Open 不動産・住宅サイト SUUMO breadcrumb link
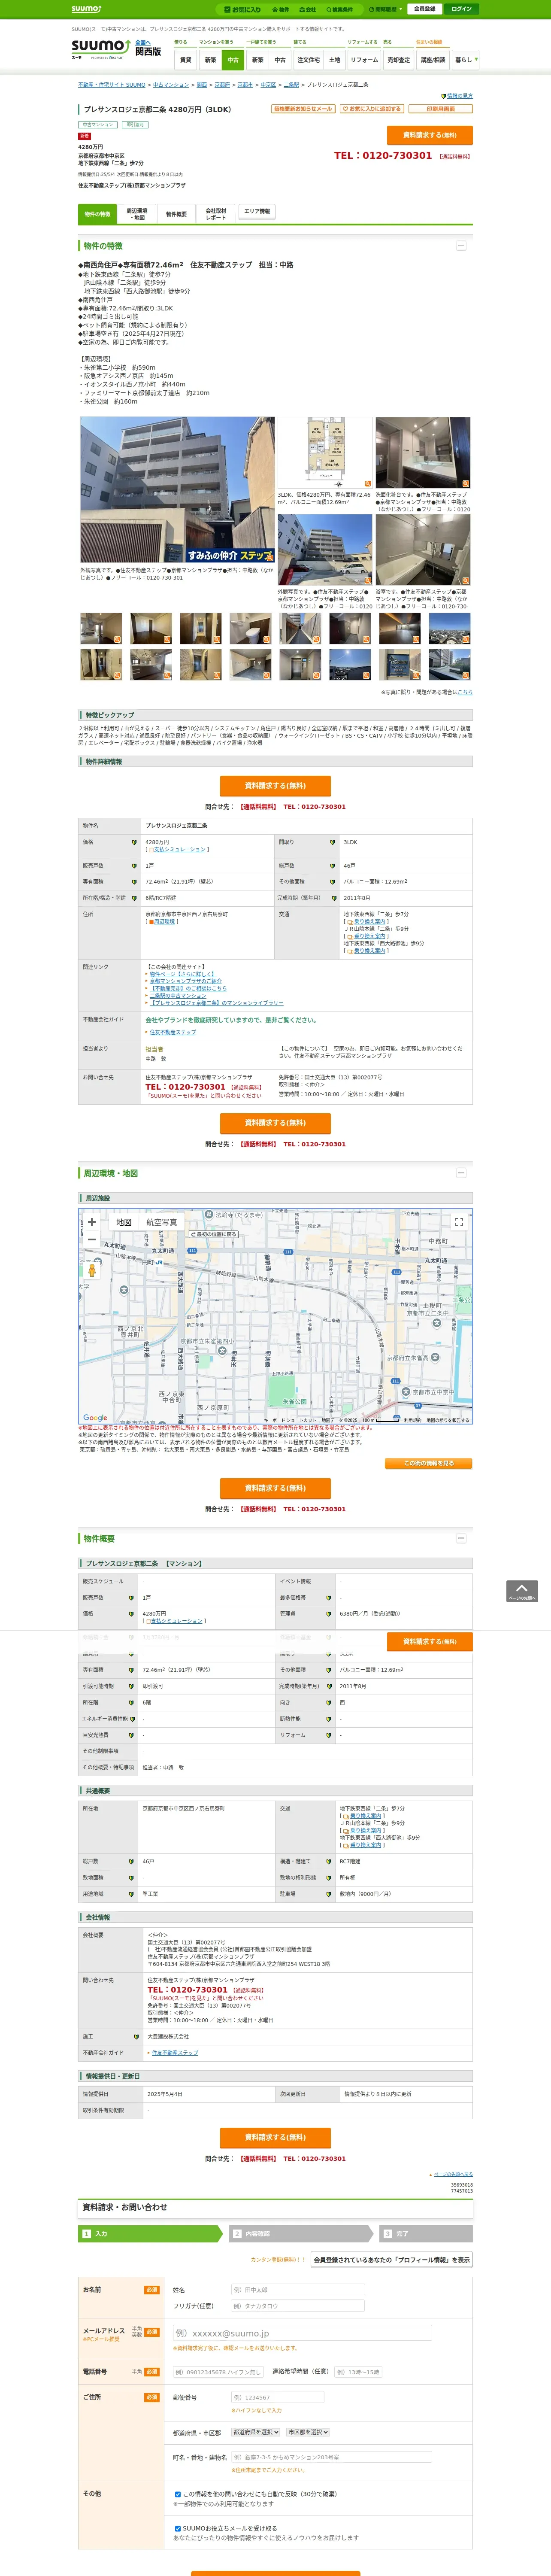 (112, 85)
